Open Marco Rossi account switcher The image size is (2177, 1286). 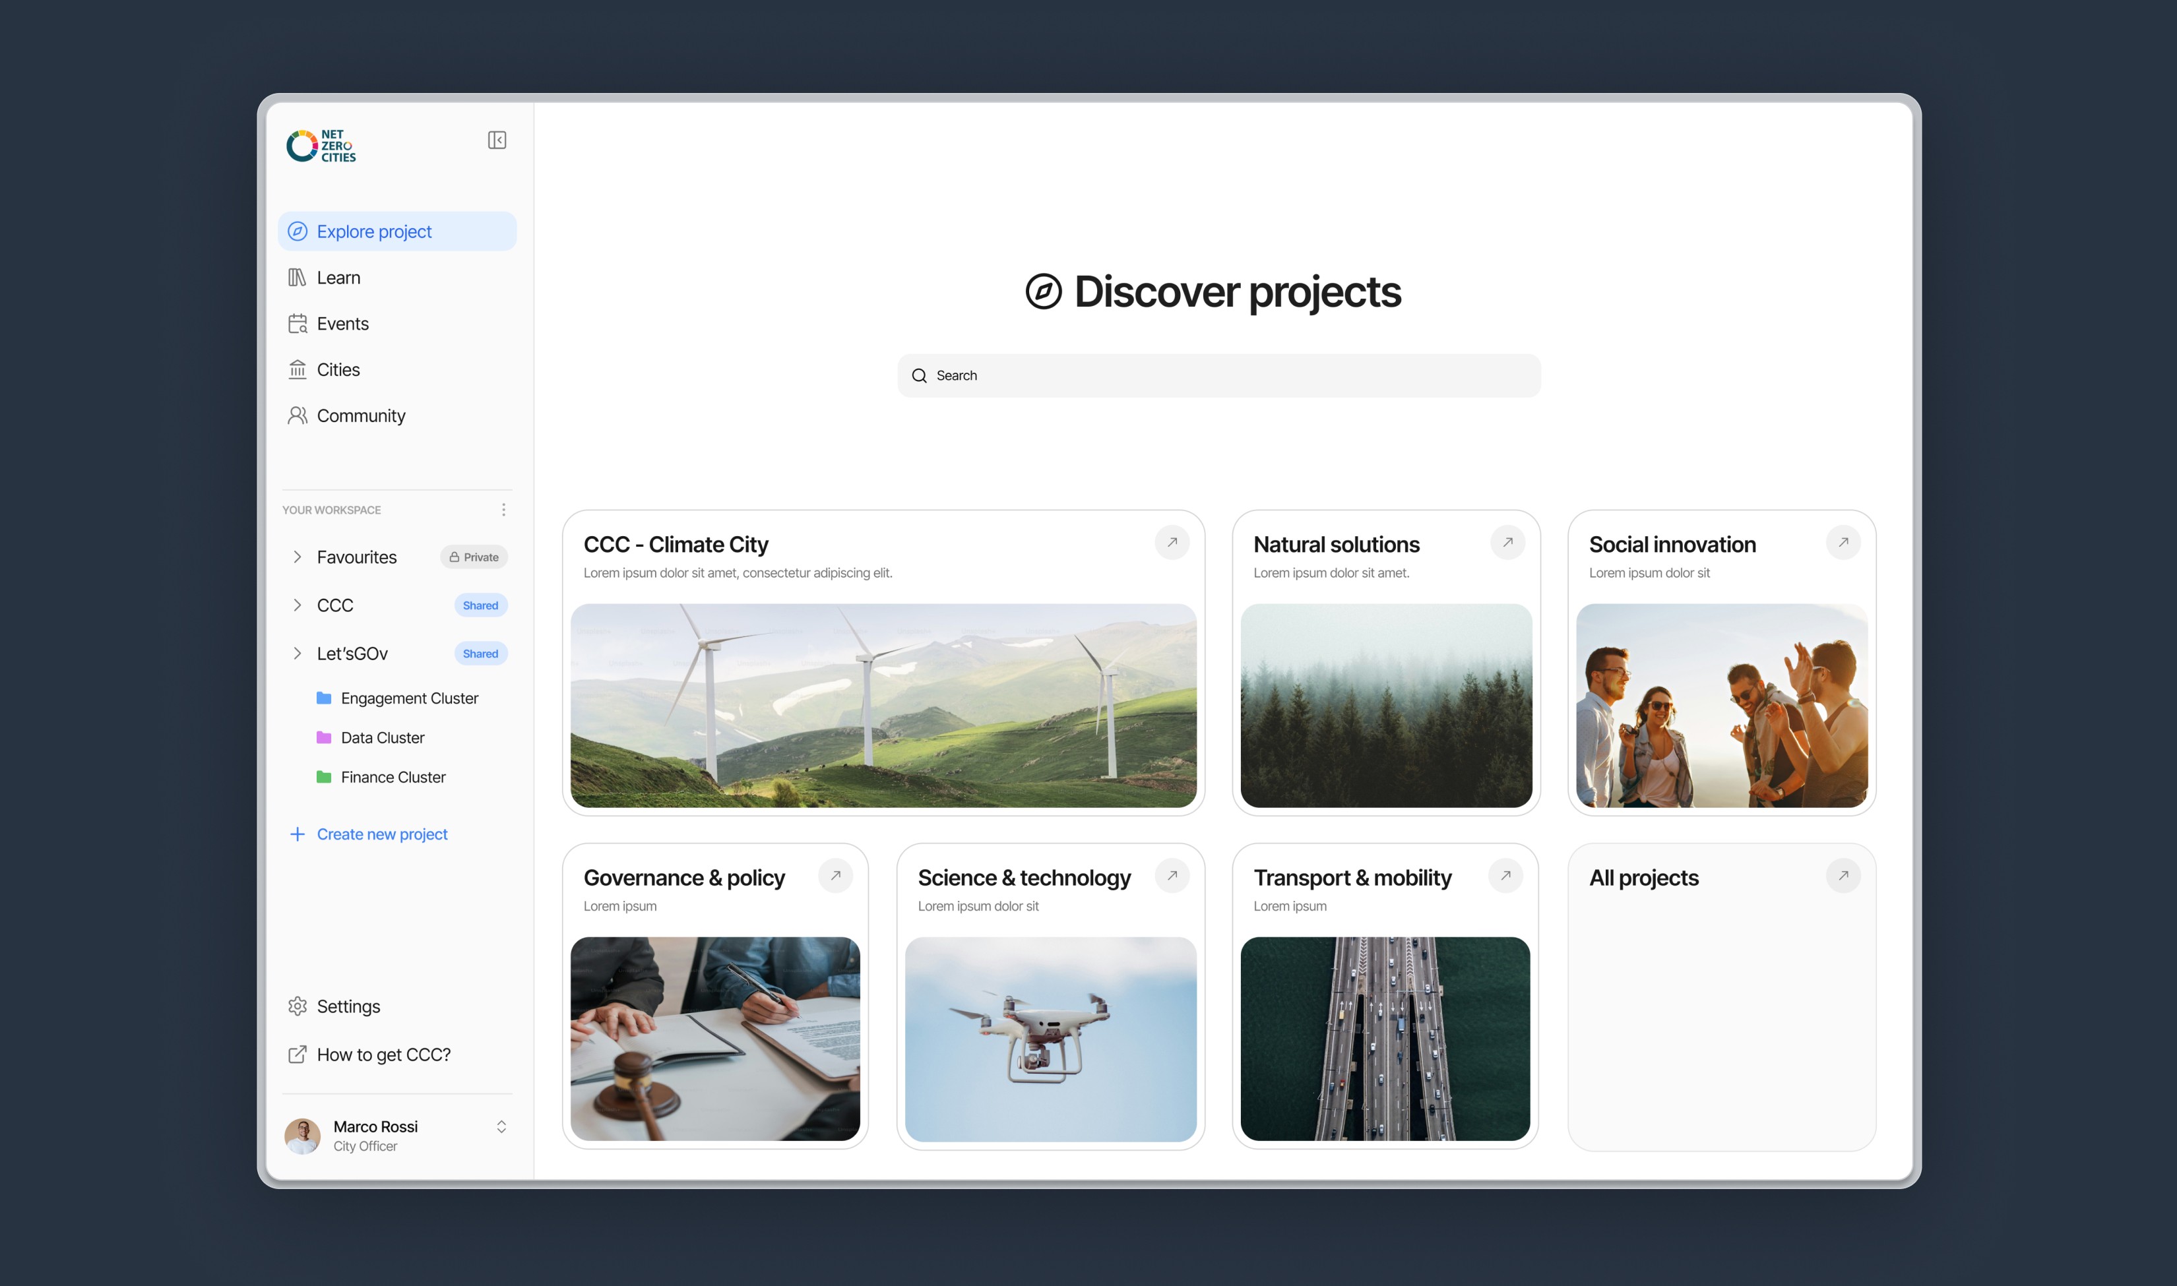pyautogui.click(x=501, y=1126)
